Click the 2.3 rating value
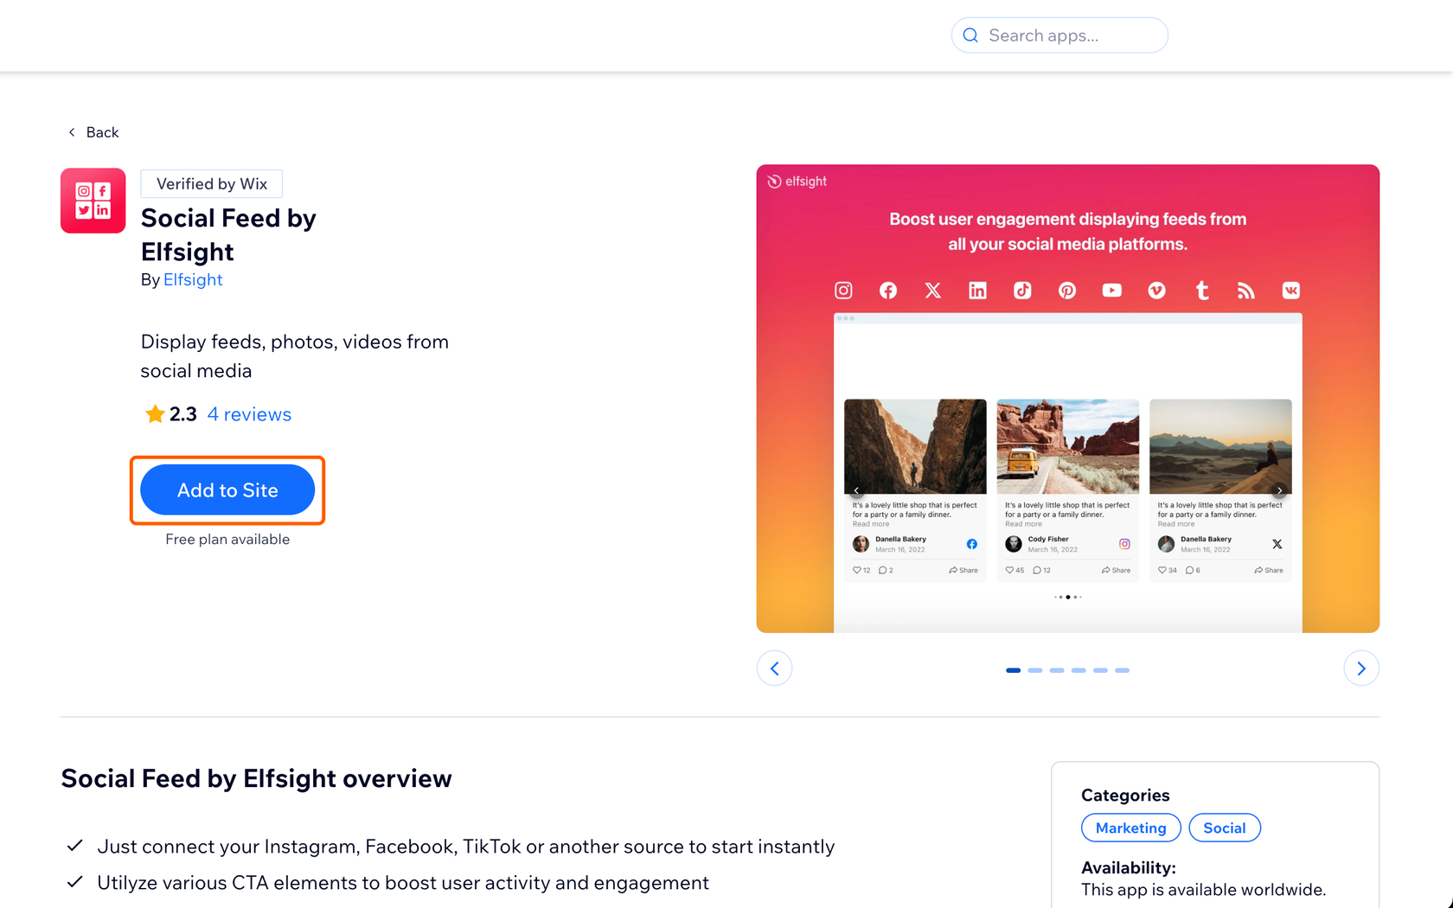This screenshot has height=908, width=1453. click(183, 414)
